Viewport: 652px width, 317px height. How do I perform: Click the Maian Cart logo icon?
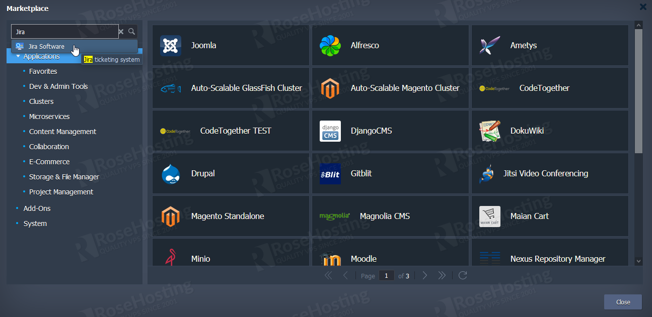tap(490, 217)
